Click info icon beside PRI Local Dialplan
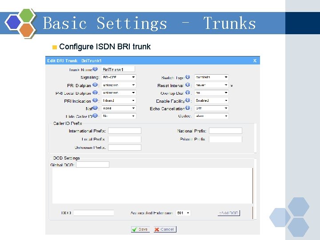This screenshot has width=320, height=240. 95,92
